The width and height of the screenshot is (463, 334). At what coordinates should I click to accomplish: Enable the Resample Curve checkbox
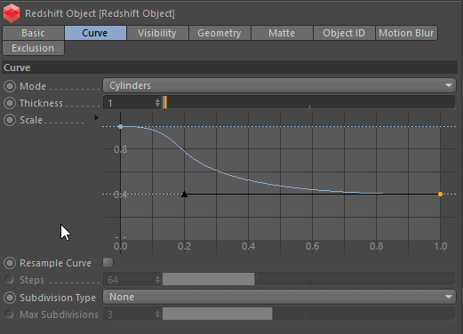[108, 263]
